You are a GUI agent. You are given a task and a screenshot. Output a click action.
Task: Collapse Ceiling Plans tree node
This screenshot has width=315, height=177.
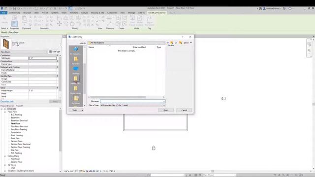5,156
